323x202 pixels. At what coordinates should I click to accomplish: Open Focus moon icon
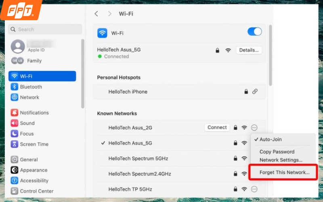(x=15, y=134)
